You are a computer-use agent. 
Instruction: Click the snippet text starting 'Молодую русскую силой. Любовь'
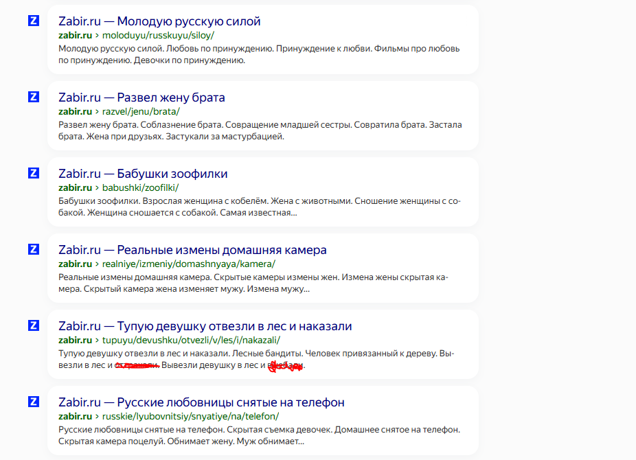point(259,54)
